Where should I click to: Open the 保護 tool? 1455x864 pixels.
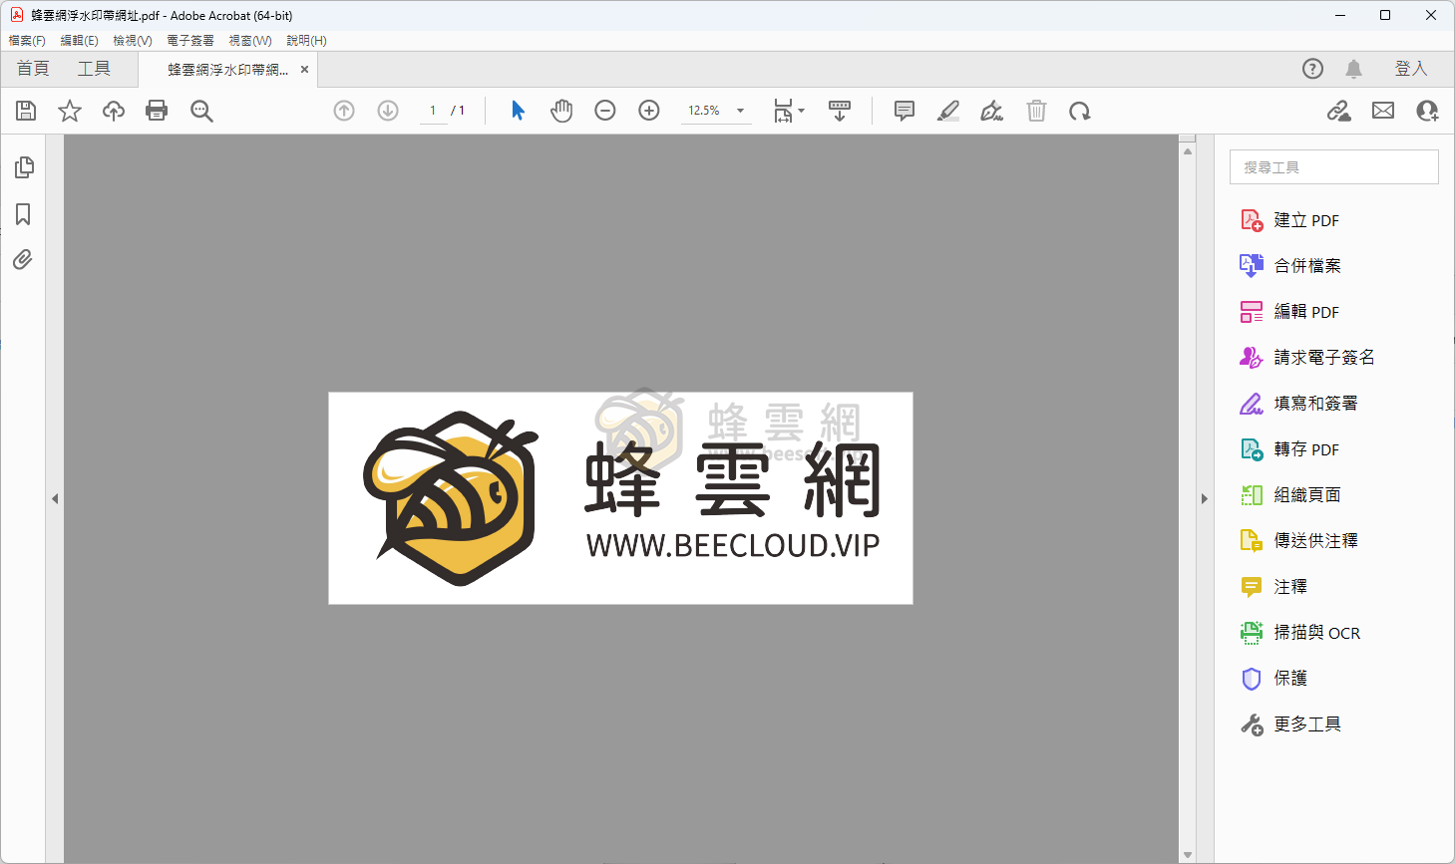coord(1273,679)
